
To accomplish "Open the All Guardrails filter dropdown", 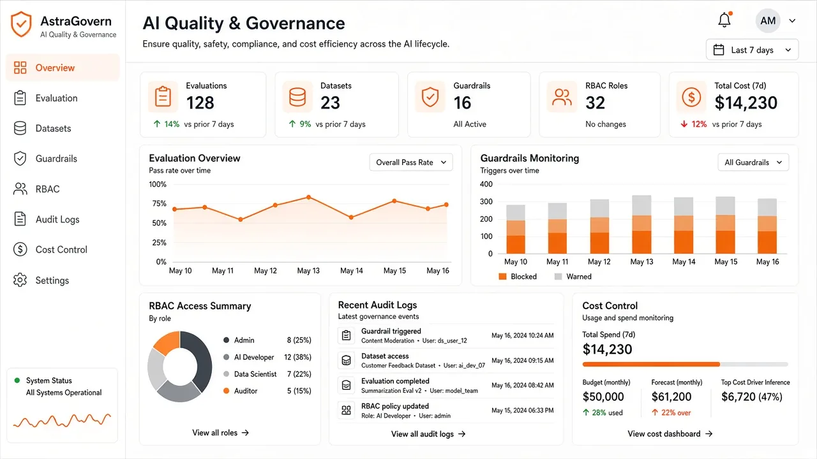I will [753, 163].
